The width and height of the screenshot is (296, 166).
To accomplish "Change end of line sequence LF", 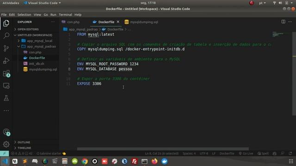I will point(214,154).
